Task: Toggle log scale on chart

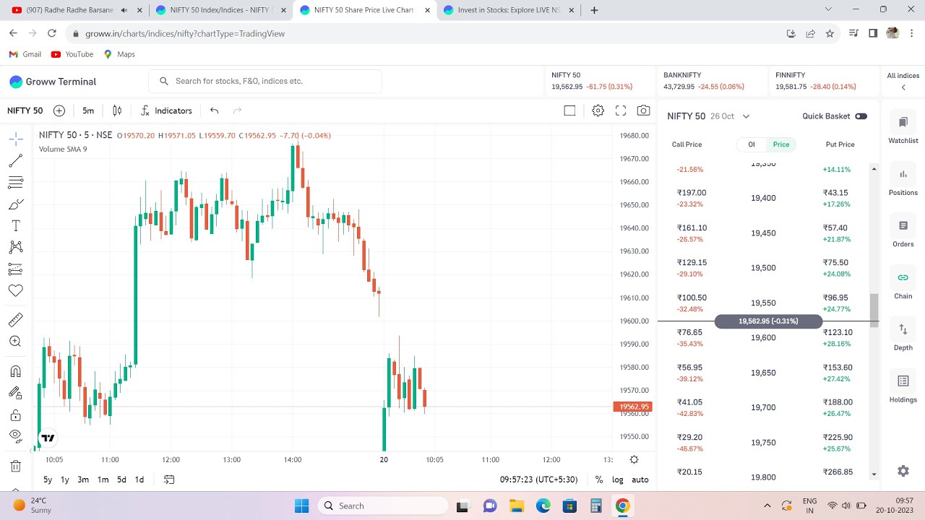Action: coord(618,480)
